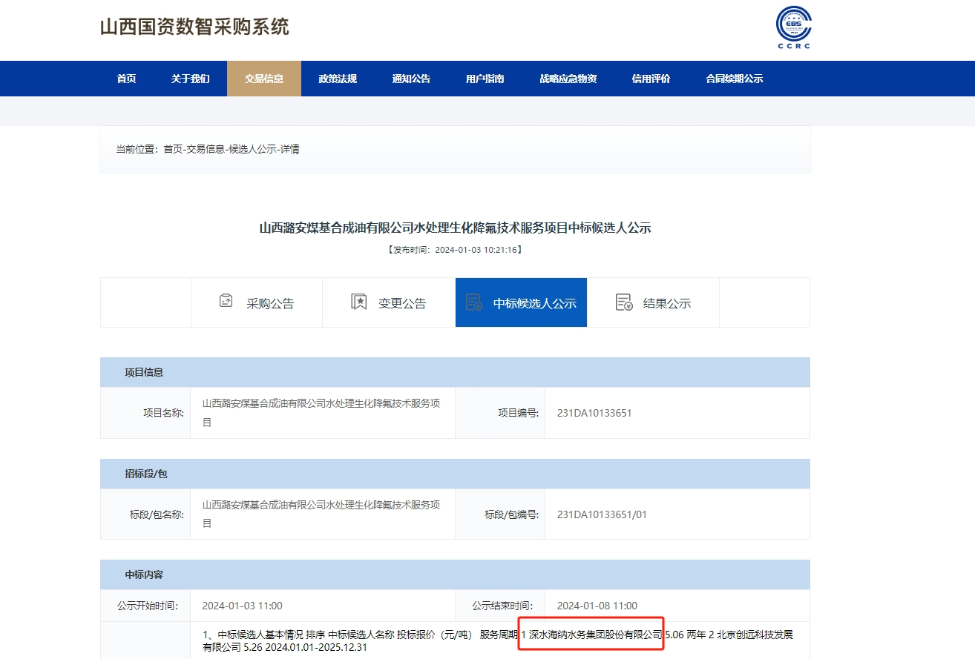Click the 采购公告 document icon
The width and height of the screenshot is (975, 659).
(x=225, y=300)
